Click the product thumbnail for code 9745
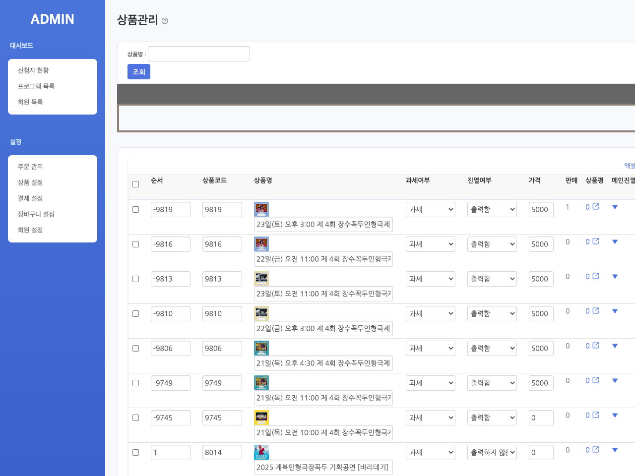 (261, 417)
